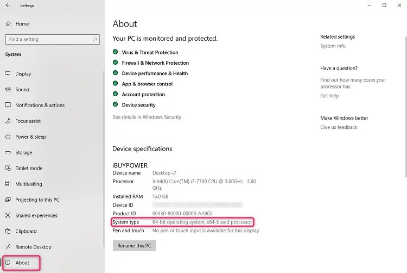Viewport: 407px width, 273px height.
Task: Click the Sound speaker icon
Action: tap(8, 89)
